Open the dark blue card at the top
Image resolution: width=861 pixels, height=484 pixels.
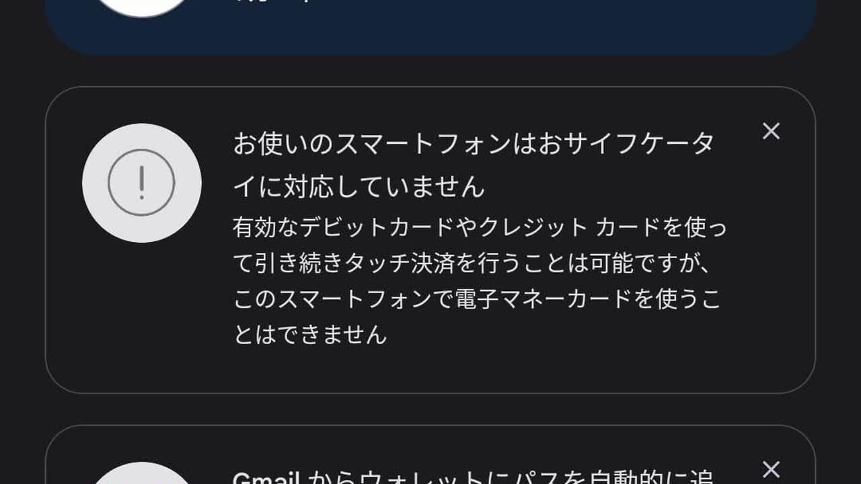click(x=430, y=27)
